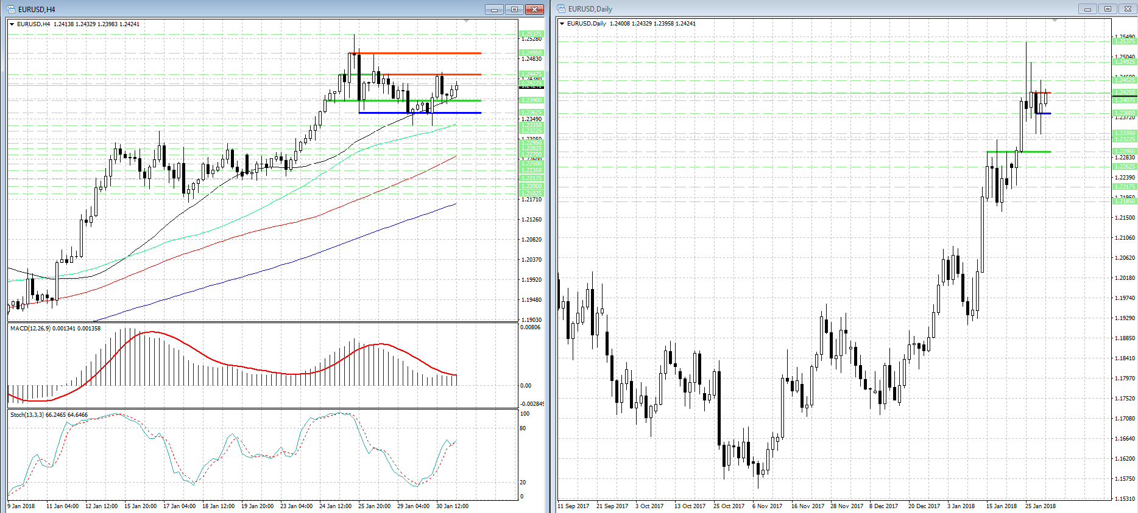1138x513 pixels.
Task: Maximize the EURUSD,H4 chart window
Action: point(514,9)
